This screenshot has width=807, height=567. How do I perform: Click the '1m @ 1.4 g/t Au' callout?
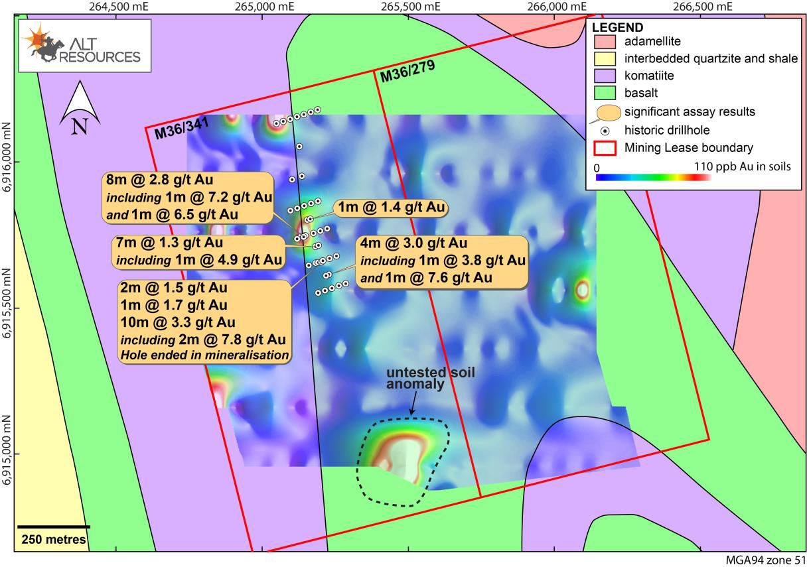390,208
